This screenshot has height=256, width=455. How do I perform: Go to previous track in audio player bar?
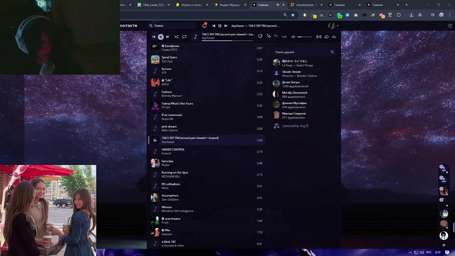click(x=154, y=37)
